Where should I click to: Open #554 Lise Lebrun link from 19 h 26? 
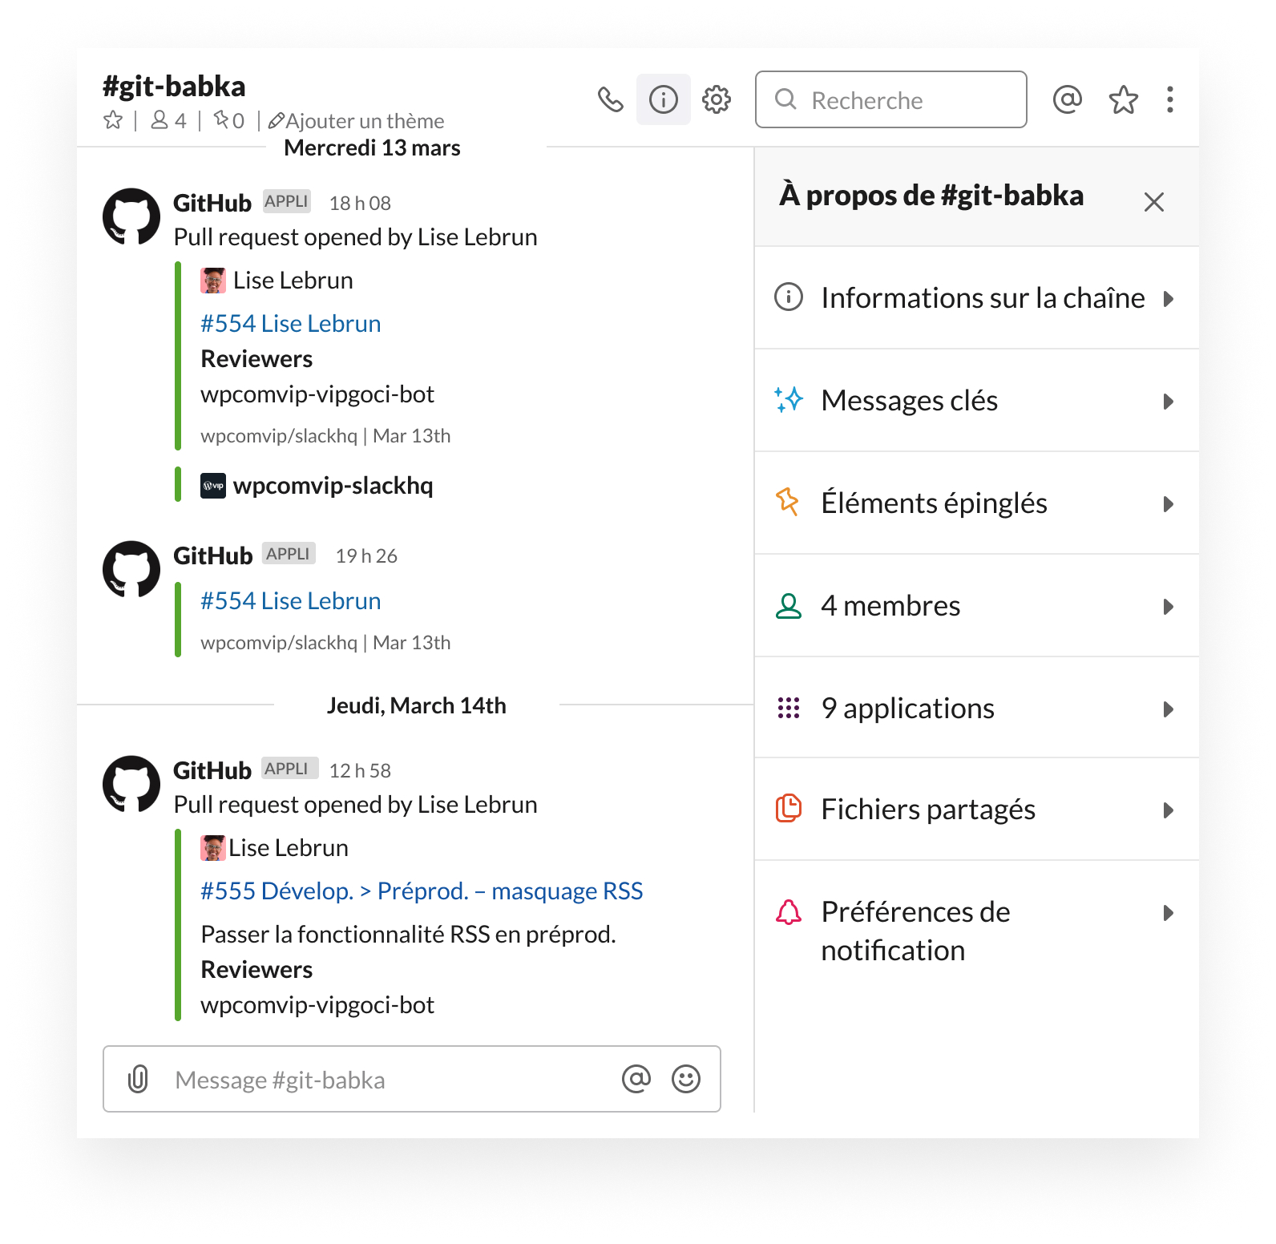pyautogui.click(x=291, y=601)
